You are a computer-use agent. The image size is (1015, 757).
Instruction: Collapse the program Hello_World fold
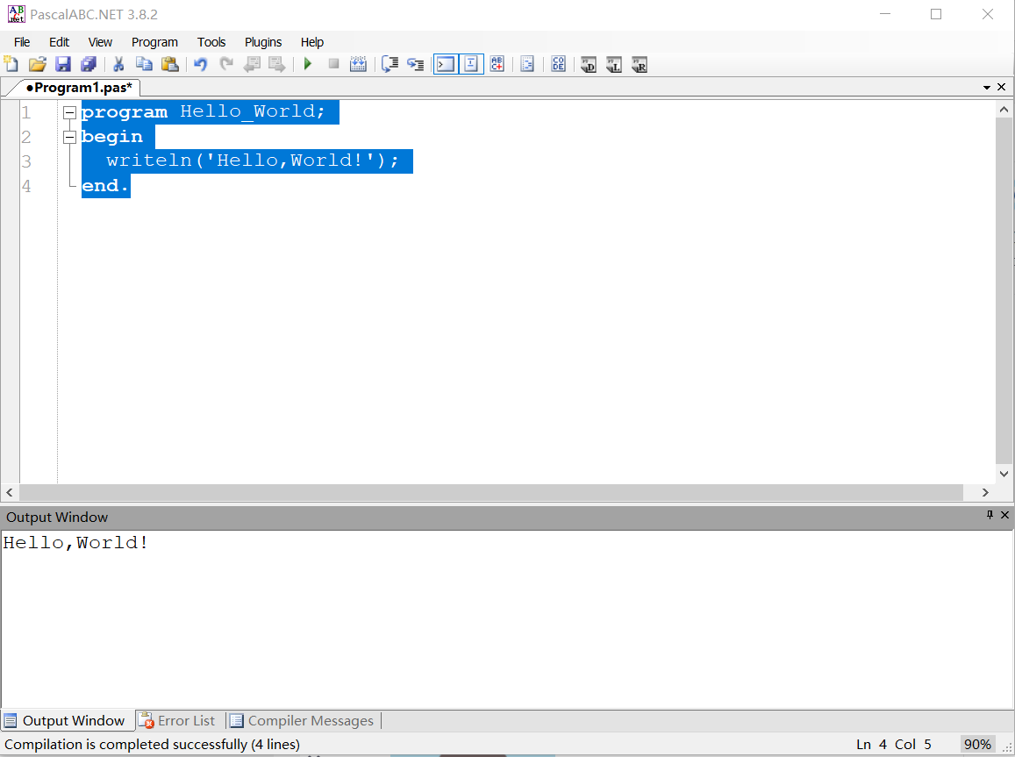pyautogui.click(x=70, y=112)
